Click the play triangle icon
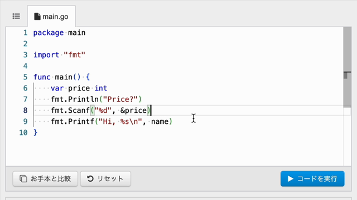 coord(290,179)
